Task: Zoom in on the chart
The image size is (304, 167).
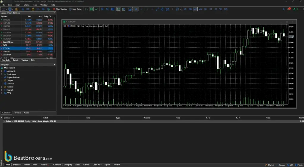Action: tap(102, 9)
